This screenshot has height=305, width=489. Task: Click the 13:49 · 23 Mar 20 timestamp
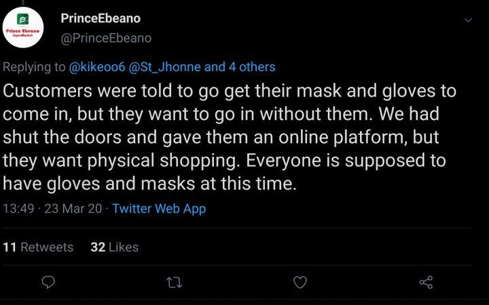click(x=52, y=209)
